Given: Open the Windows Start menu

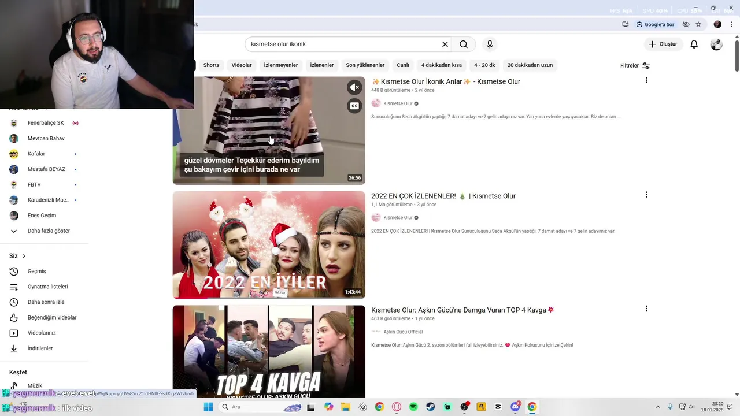Looking at the screenshot, I should (x=208, y=407).
